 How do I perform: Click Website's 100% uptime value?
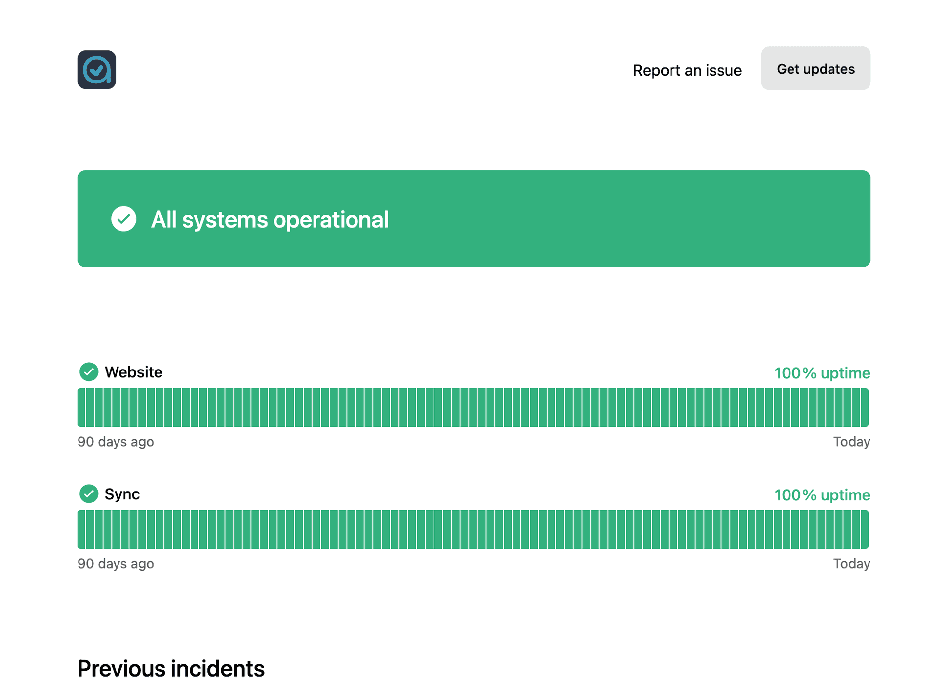point(822,373)
